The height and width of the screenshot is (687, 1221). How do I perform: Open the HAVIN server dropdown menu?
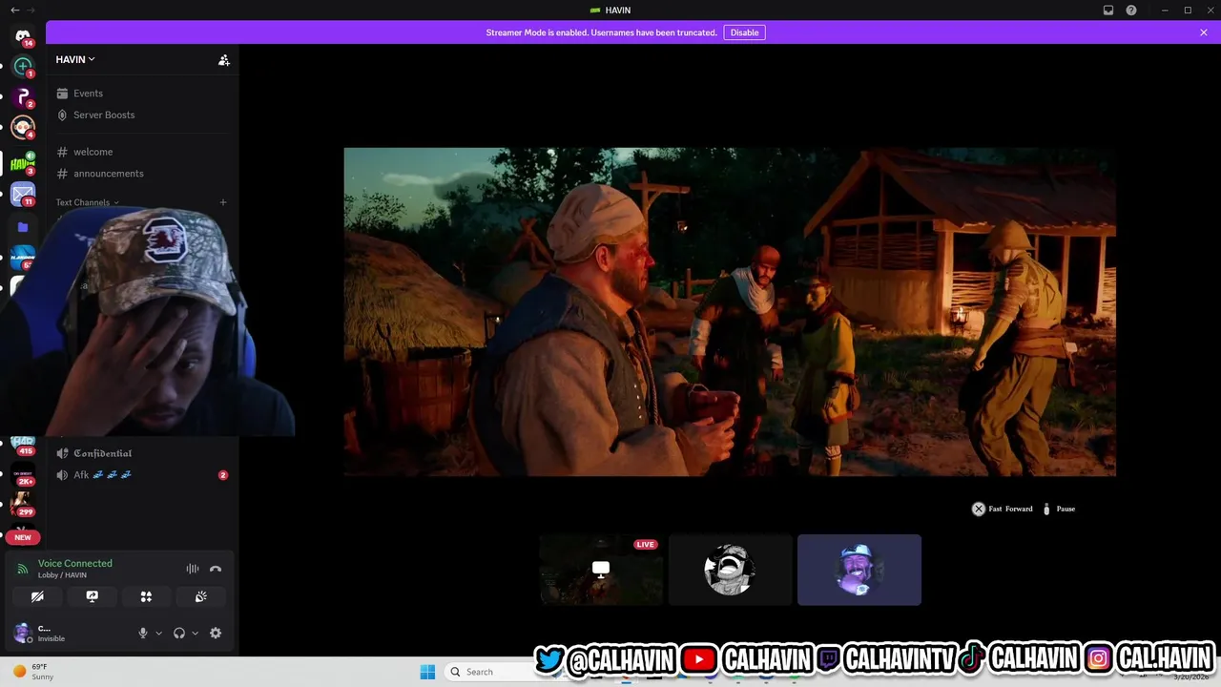[x=75, y=59]
